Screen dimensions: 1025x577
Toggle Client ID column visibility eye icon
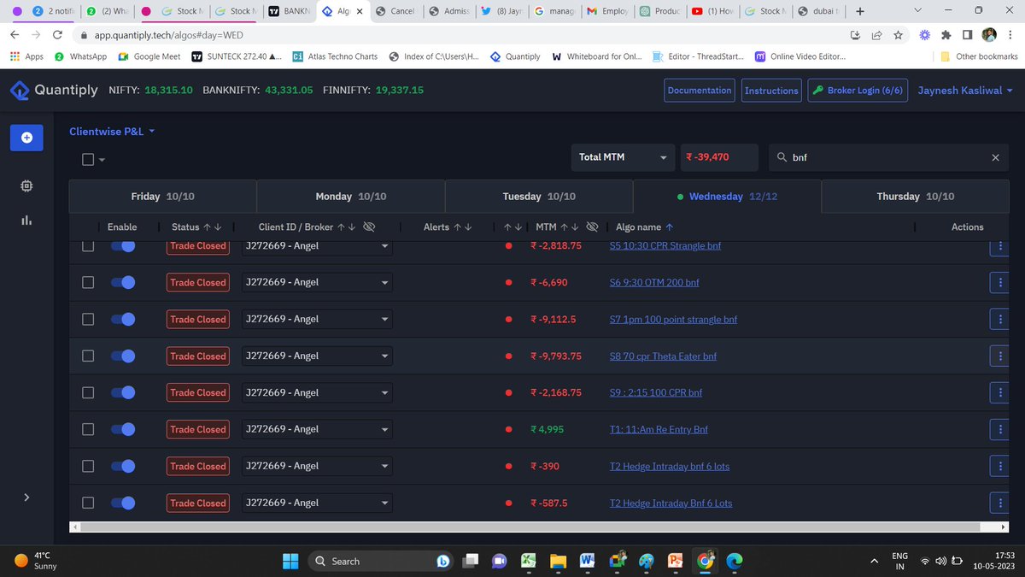coord(369,227)
